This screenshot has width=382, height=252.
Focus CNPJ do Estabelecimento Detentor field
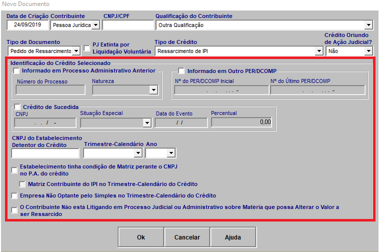pyautogui.click(x=45, y=153)
